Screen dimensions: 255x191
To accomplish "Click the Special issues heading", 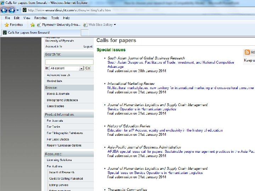I will [111, 50].
